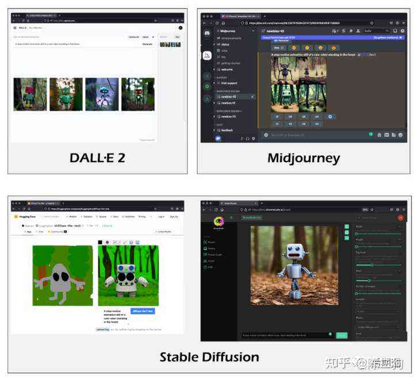Open notification settings bell in Discord header
414x381 pixels.
343,31
